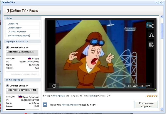Click the сервер KNIFE cs 1.6 header
Viewport: 166px width, 114px height.
(x=23, y=41)
